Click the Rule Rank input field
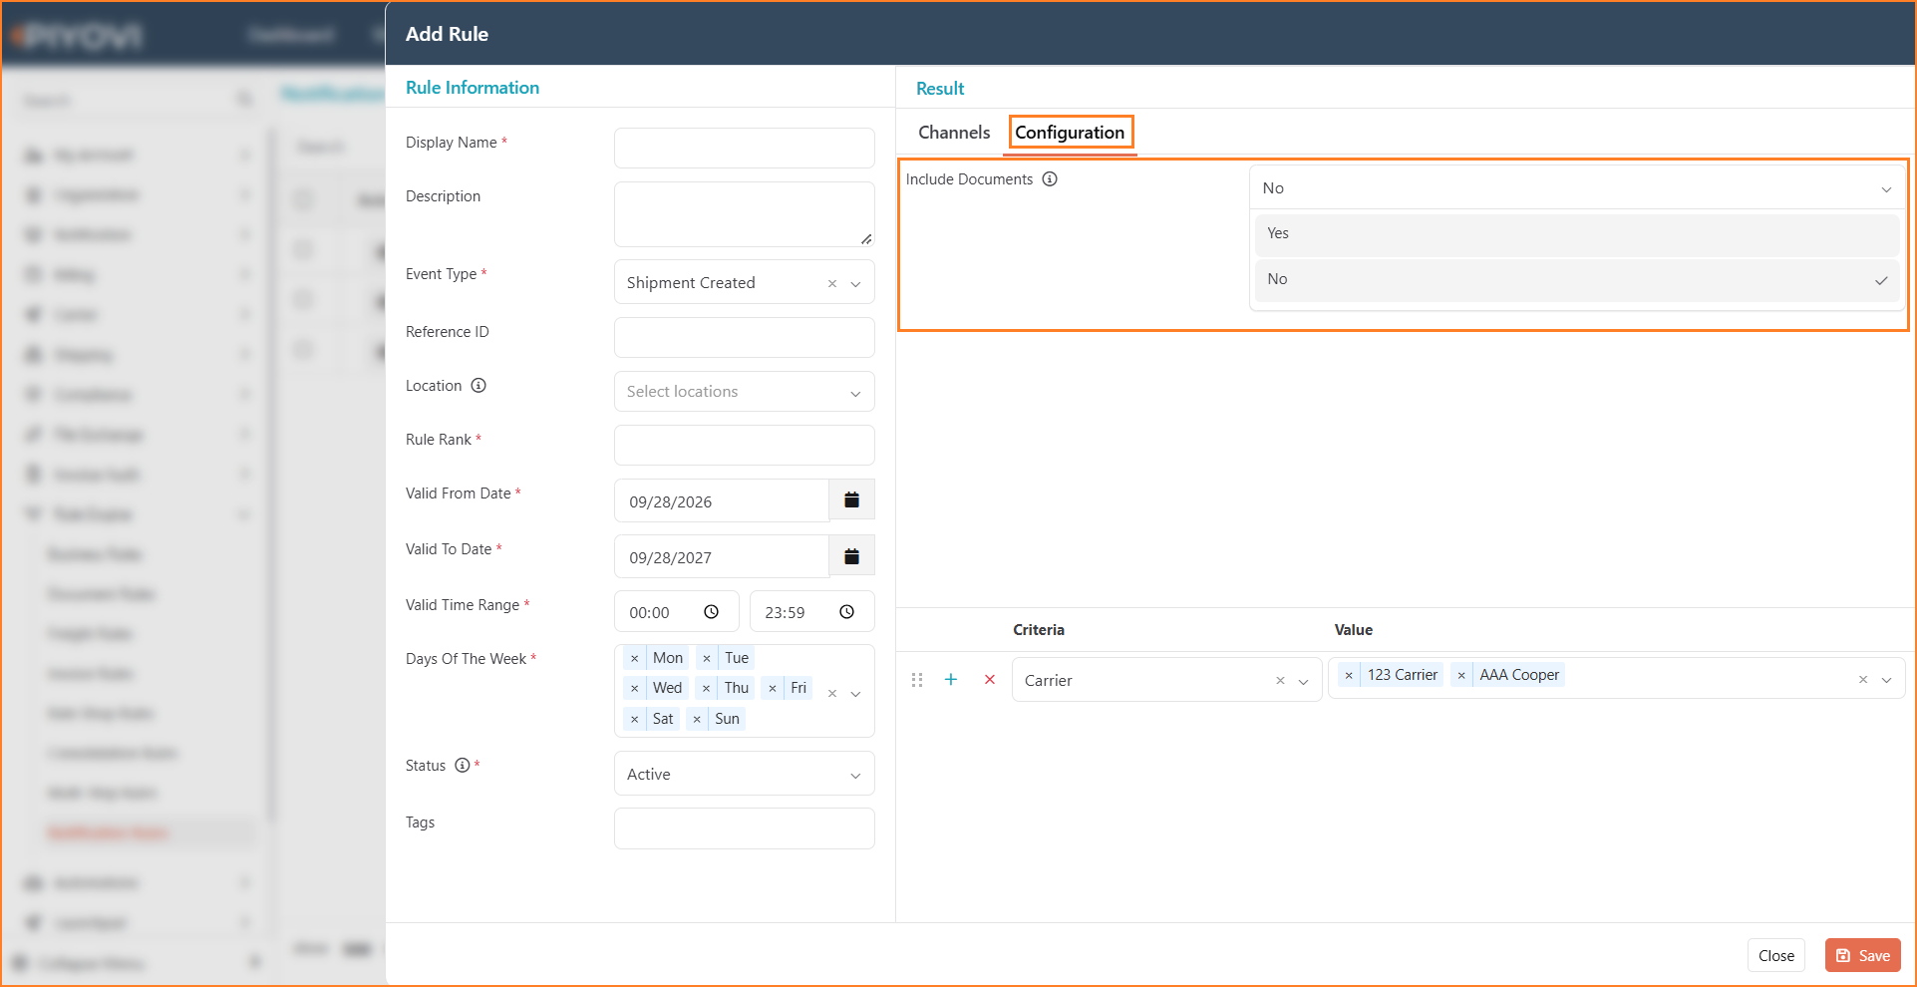This screenshot has height=987, width=1917. 745,445
